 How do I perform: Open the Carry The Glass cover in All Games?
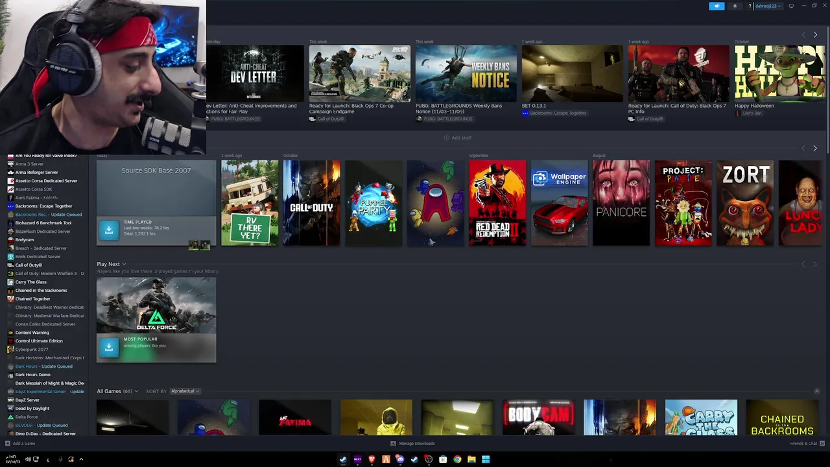tap(701, 418)
